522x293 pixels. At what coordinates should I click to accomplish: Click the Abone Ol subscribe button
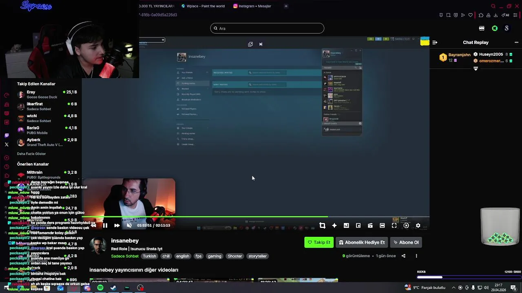(x=406, y=243)
